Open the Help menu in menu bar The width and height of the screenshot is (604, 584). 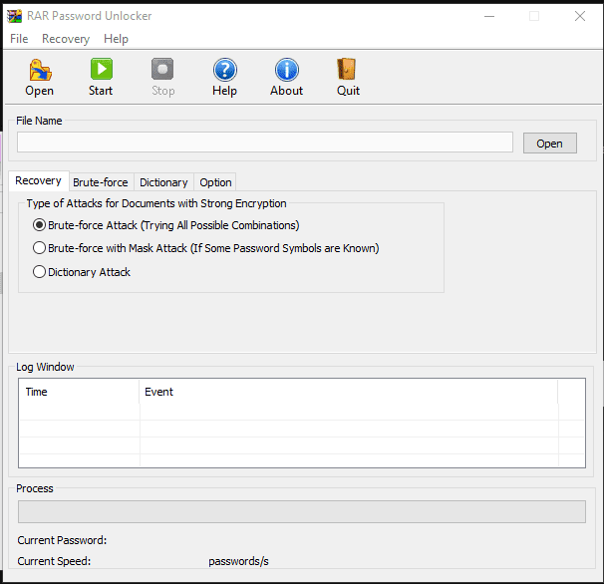coord(116,39)
